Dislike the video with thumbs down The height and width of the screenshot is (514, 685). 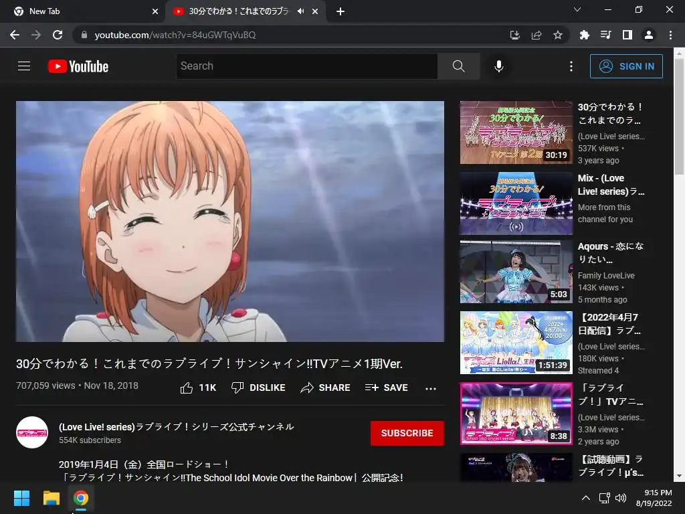point(258,388)
